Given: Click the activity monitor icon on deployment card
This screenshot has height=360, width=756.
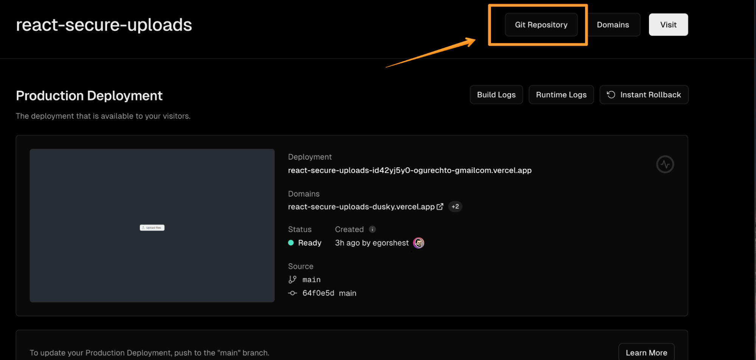Looking at the screenshot, I should pos(665,164).
